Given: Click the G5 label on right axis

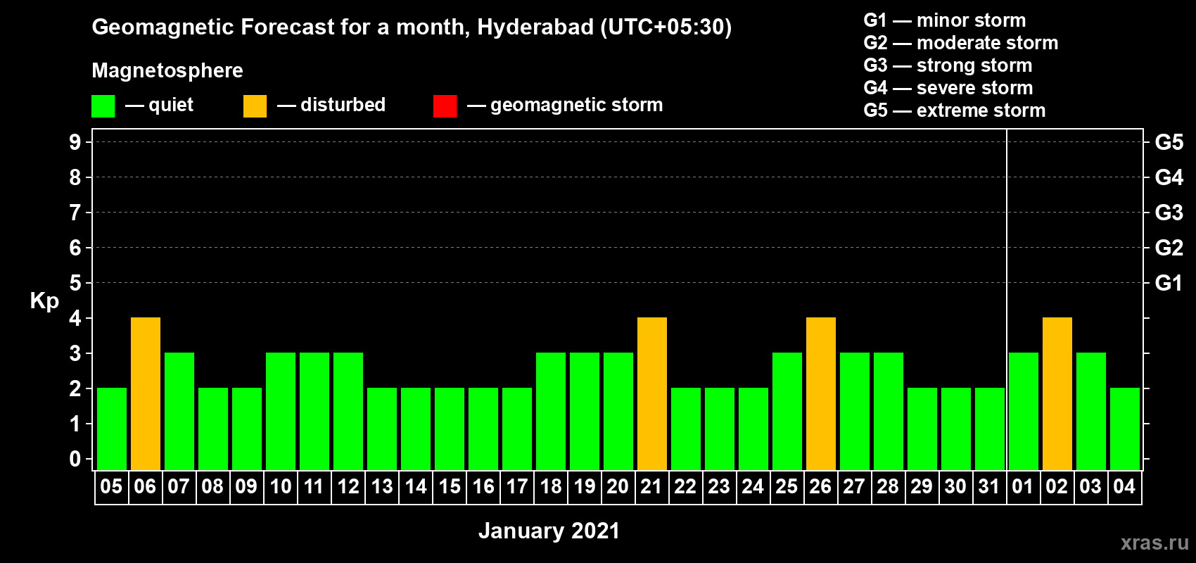Looking at the screenshot, I should tap(1169, 142).
